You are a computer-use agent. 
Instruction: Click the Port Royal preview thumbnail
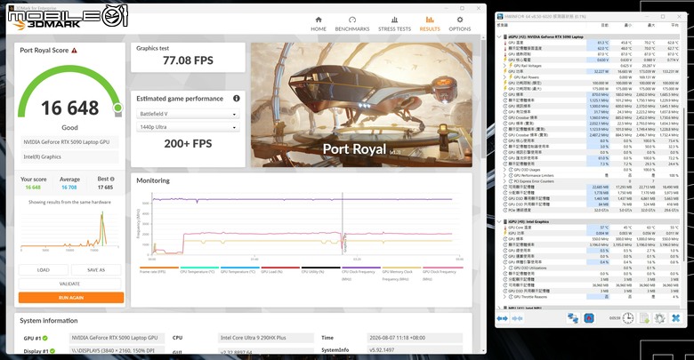[361, 105]
